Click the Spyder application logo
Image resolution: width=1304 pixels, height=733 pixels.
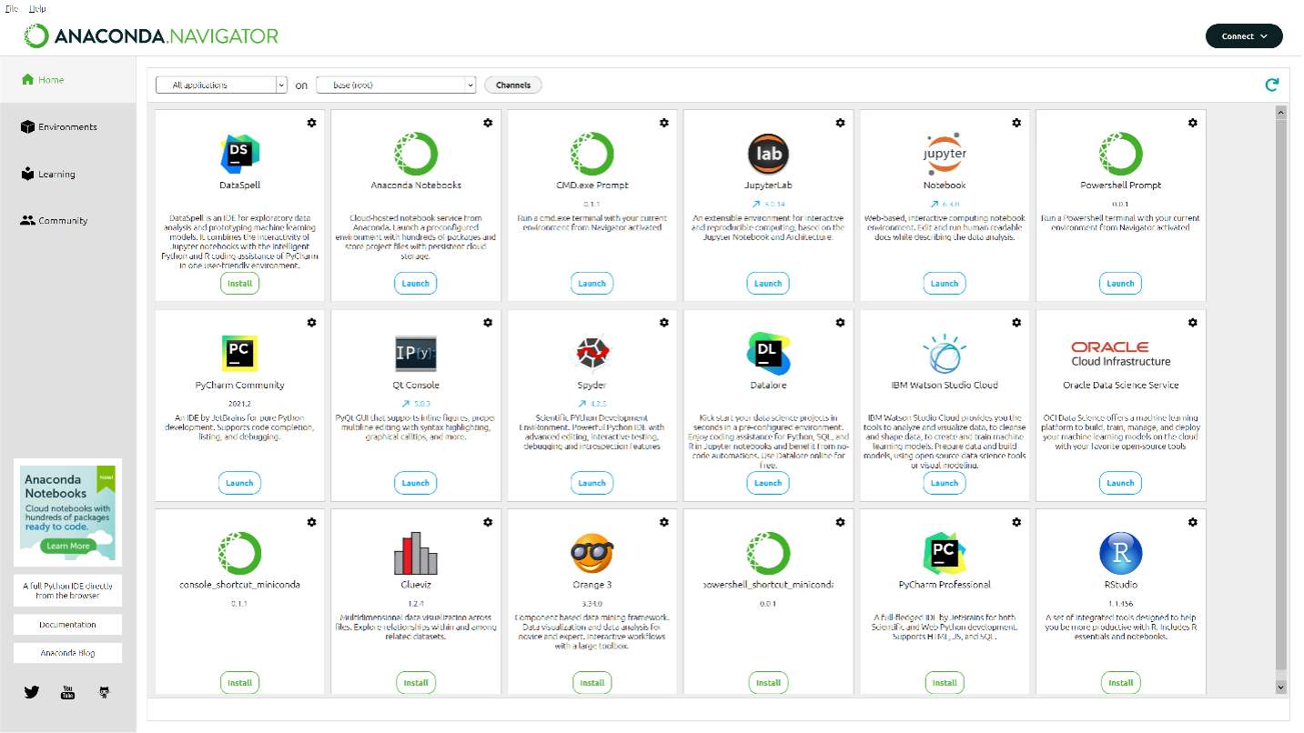coord(592,354)
